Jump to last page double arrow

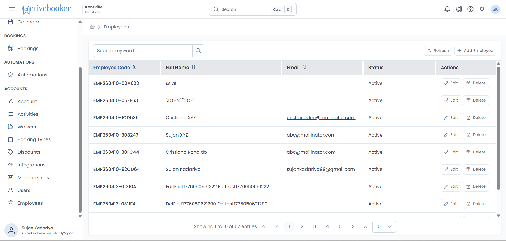pos(365,226)
